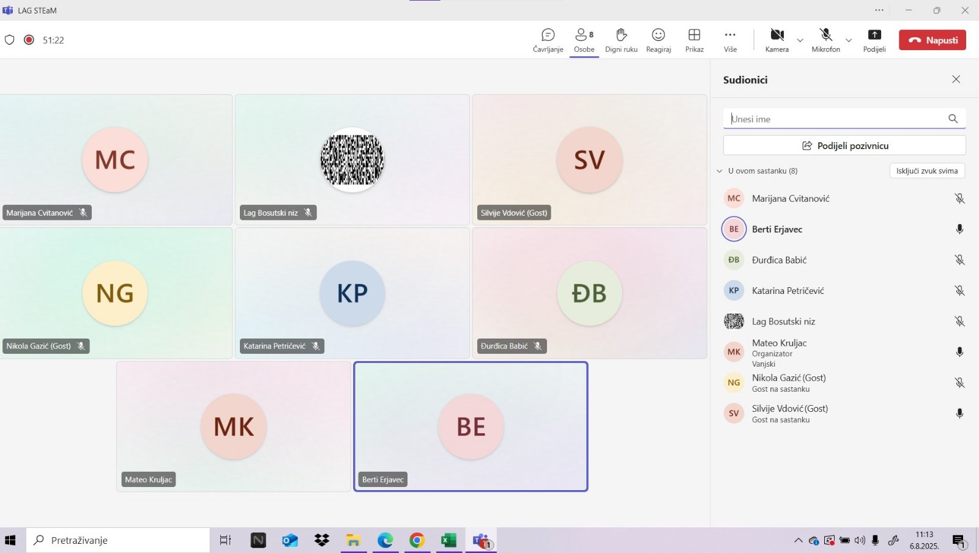Click the shield security icon

10,40
